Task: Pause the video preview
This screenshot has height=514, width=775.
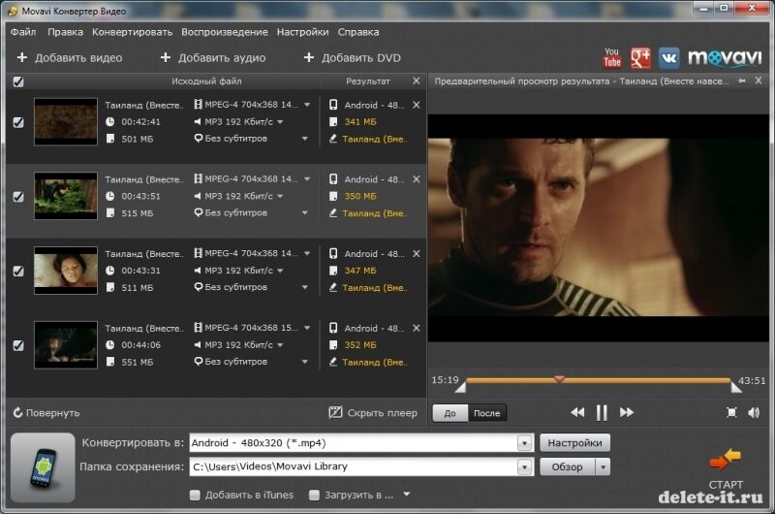Action: (602, 413)
